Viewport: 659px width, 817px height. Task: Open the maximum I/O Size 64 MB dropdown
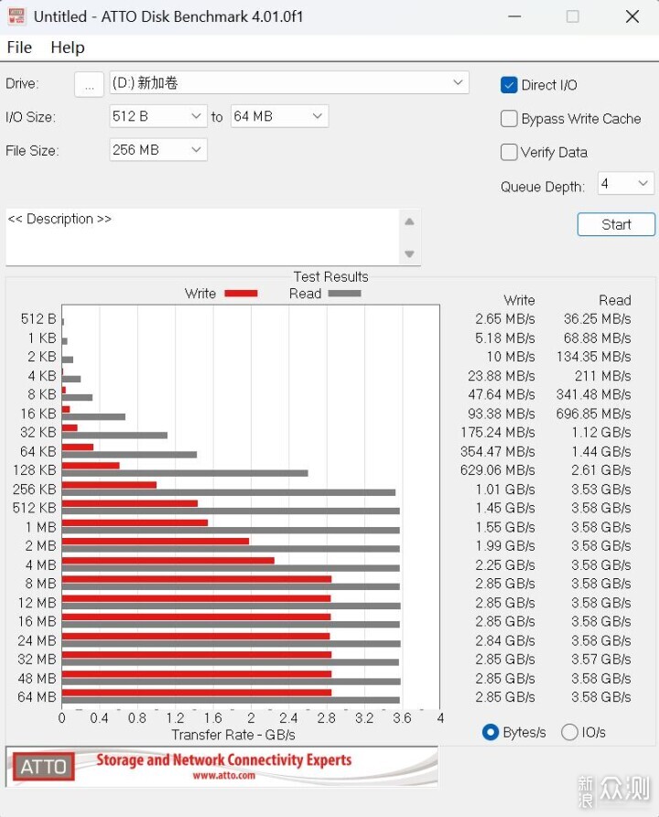(279, 116)
